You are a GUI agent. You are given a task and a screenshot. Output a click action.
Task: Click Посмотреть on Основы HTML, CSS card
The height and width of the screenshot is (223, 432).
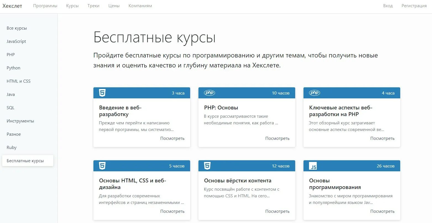[x=172, y=211]
